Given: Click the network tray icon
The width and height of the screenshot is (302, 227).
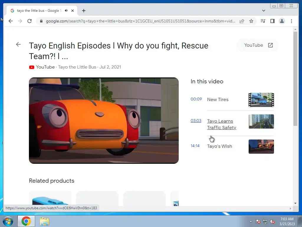Looking at the screenshot, I should [x=265, y=221].
